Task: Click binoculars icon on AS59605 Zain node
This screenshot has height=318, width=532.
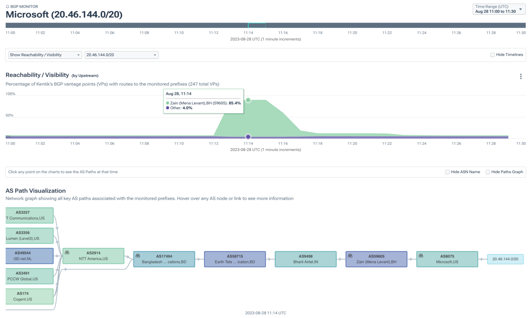Action: (x=350, y=256)
